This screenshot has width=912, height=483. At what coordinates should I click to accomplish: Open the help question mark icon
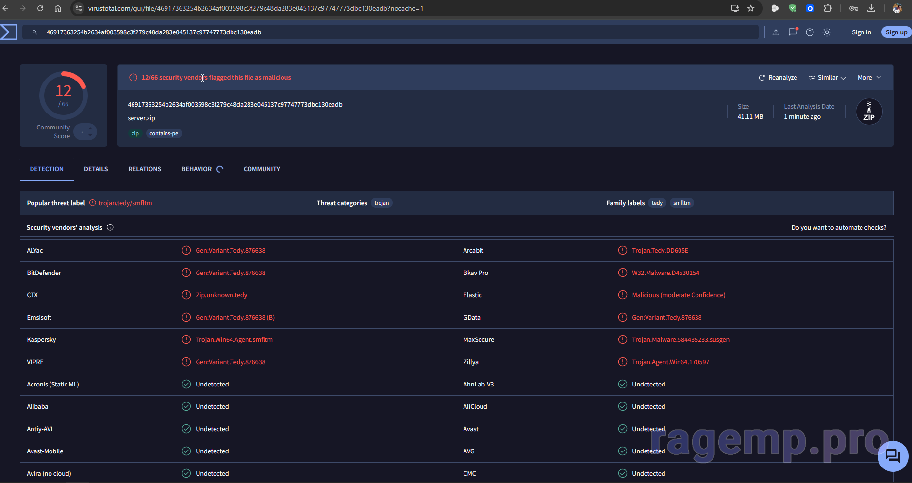pyautogui.click(x=810, y=32)
